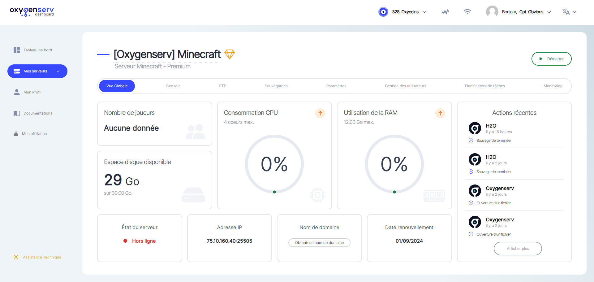The height and width of the screenshot is (282, 594).
Task: Click second Oxygenserv avatar in recent actions
Action: [x=475, y=222]
